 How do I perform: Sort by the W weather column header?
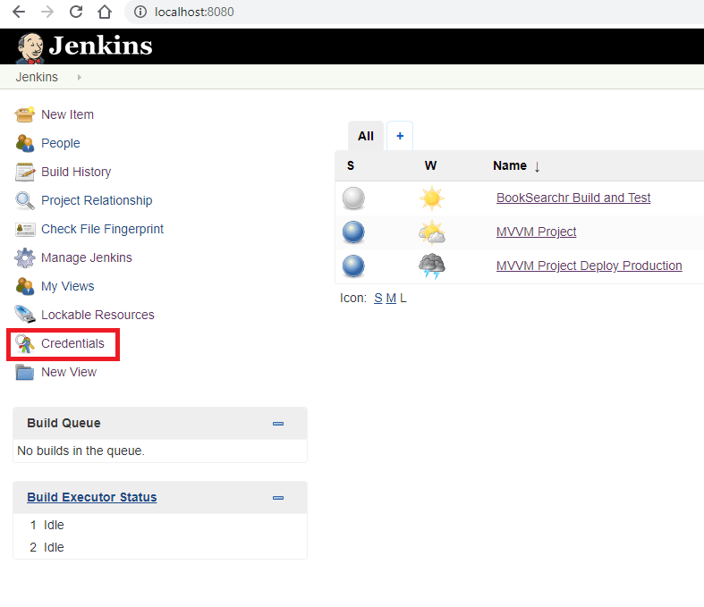tap(430, 165)
